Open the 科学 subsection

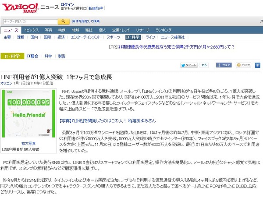coord(48,56)
